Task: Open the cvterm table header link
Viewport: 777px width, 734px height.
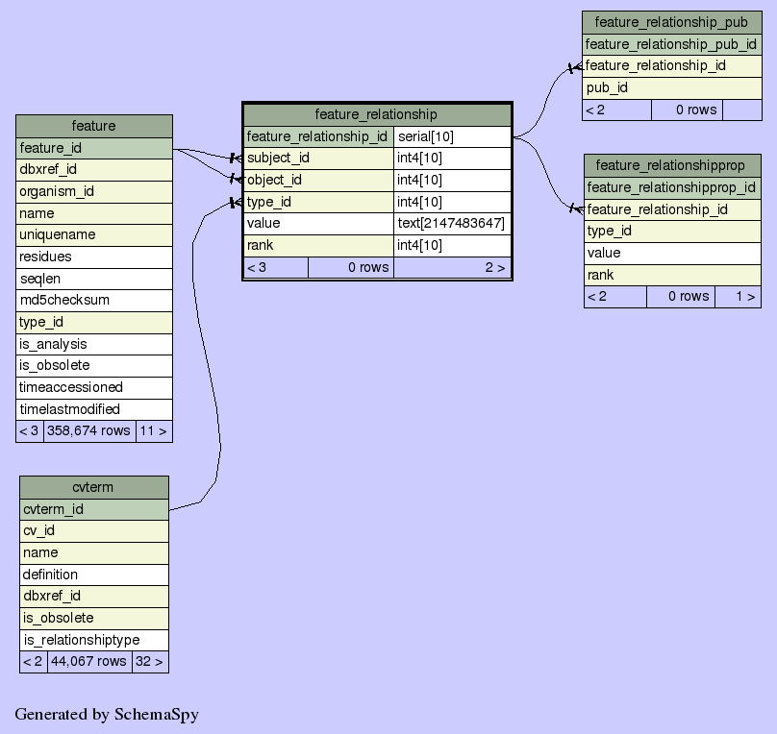Action: tap(93, 487)
